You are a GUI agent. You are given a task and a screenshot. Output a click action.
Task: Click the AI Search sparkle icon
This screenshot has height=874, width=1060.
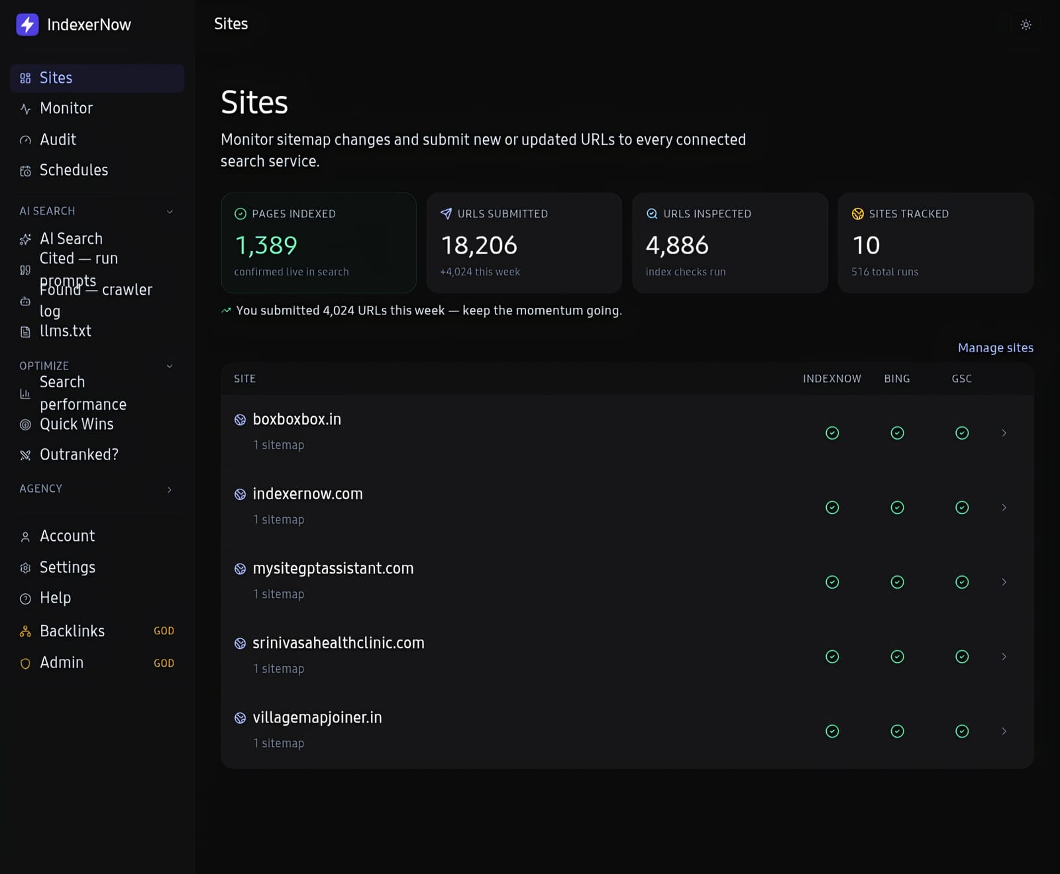25,239
